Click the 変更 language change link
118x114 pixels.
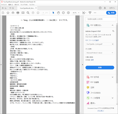click(x=92, y=60)
